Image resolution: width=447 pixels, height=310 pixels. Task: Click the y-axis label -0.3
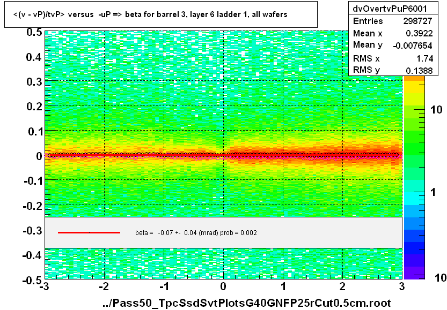[x=33, y=230]
